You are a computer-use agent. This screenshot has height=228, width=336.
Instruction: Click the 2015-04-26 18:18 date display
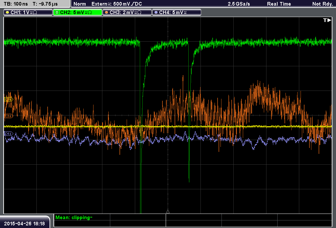[x=24, y=224]
